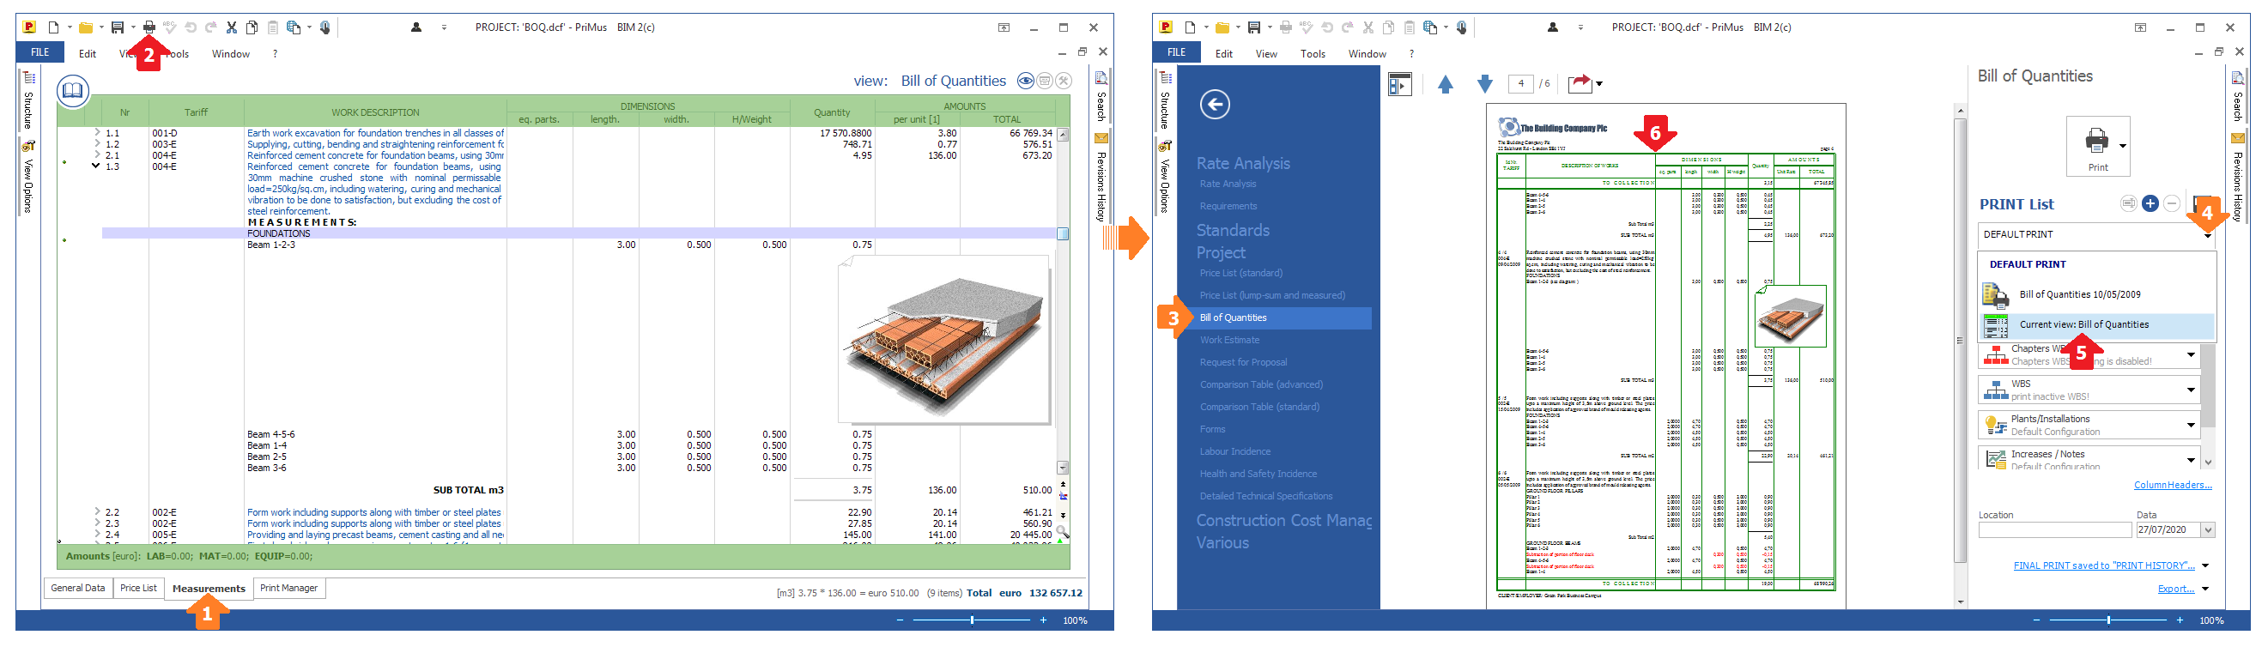The height and width of the screenshot is (647, 2268).
Task: Open View menu in right window
Action: (x=1266, y=54)
